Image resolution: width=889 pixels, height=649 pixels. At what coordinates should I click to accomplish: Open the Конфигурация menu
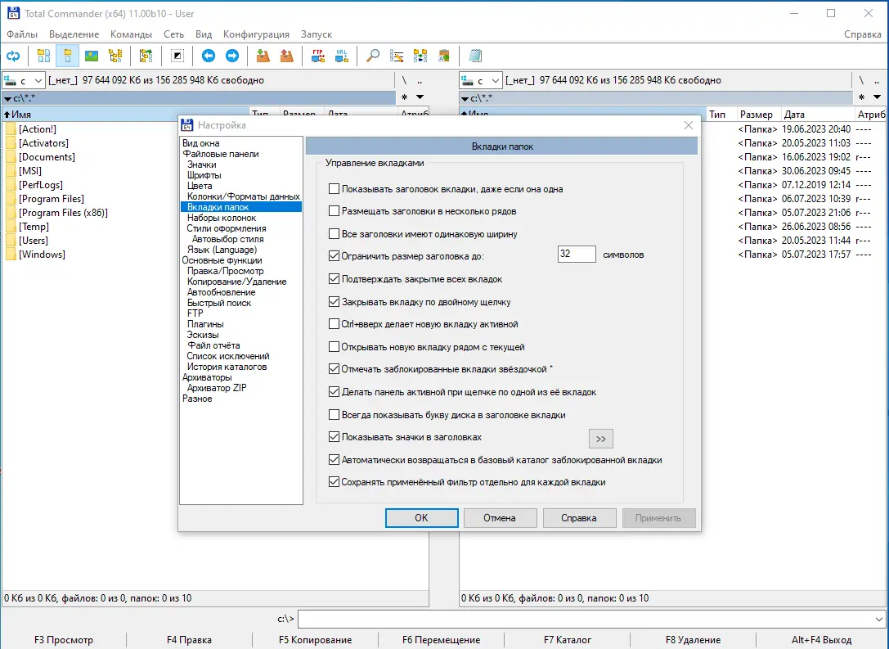click(x=256, y=34)
